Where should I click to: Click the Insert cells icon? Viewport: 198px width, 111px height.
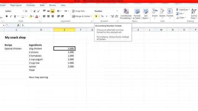point(155,11)
